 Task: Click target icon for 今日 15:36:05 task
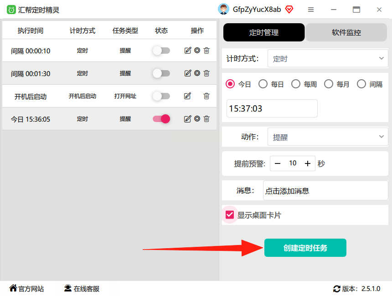tap(197, 119)
